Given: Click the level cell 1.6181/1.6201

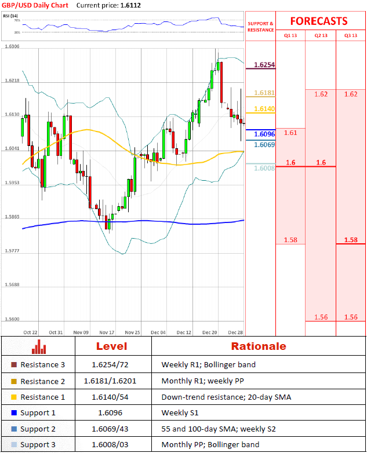Looking at the screenshot, I should [110, 381].
